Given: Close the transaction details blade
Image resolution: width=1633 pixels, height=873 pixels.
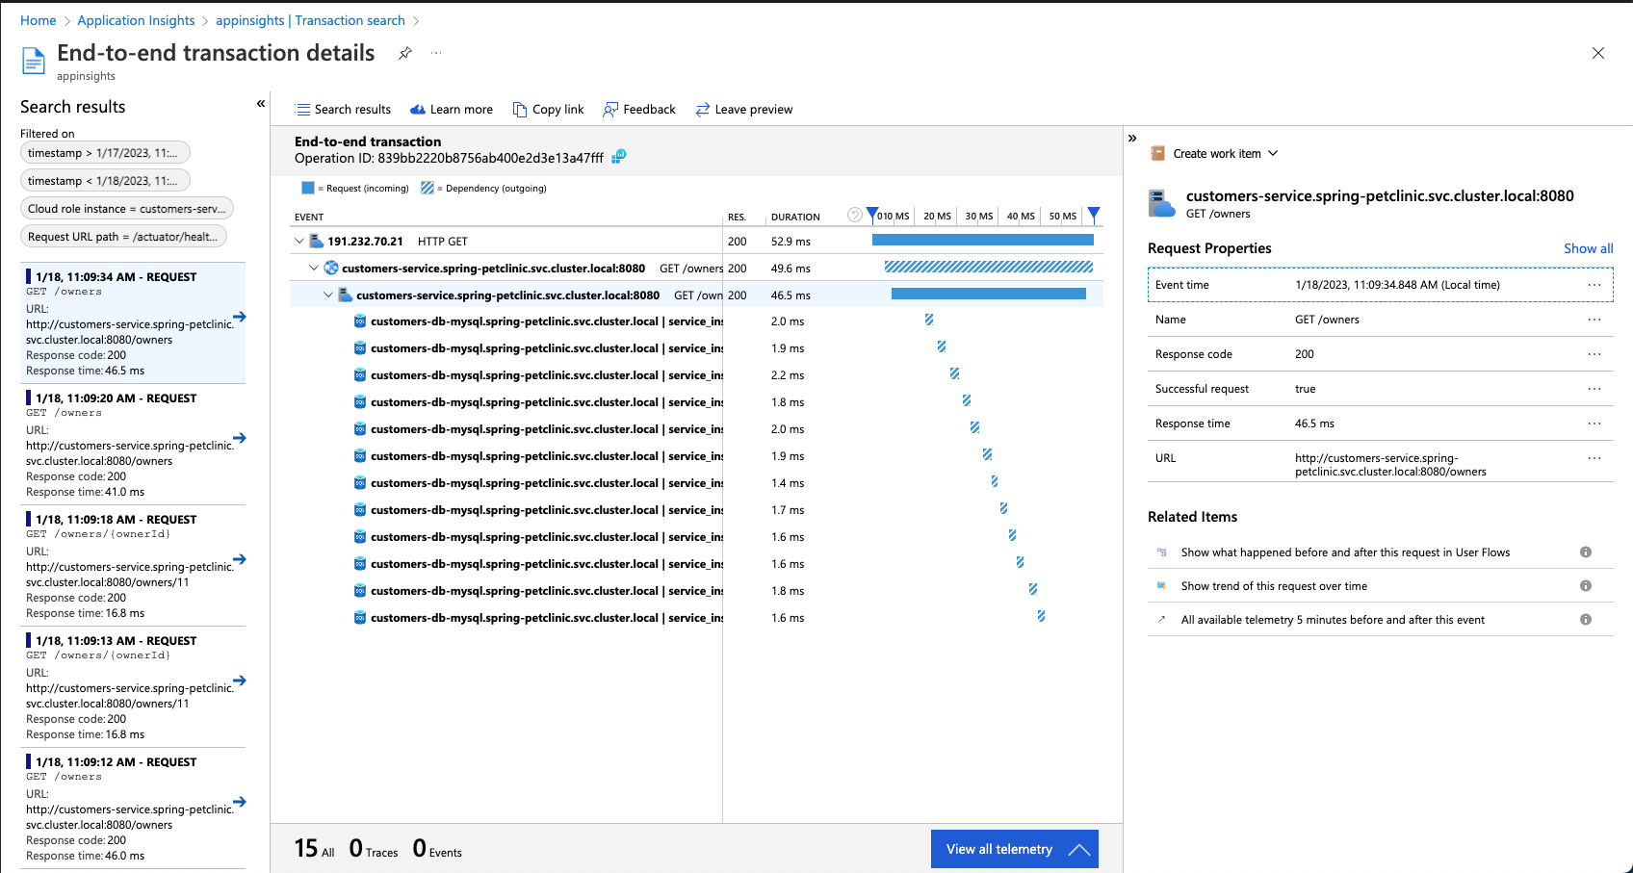Looking at the screenshot, I should click(x=1598, y=53).
